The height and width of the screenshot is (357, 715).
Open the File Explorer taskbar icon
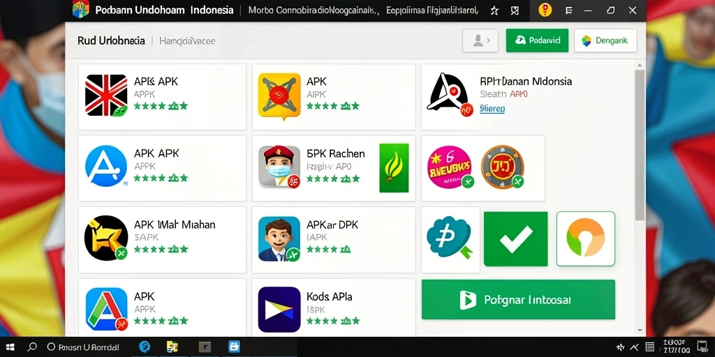pos(172,347)
